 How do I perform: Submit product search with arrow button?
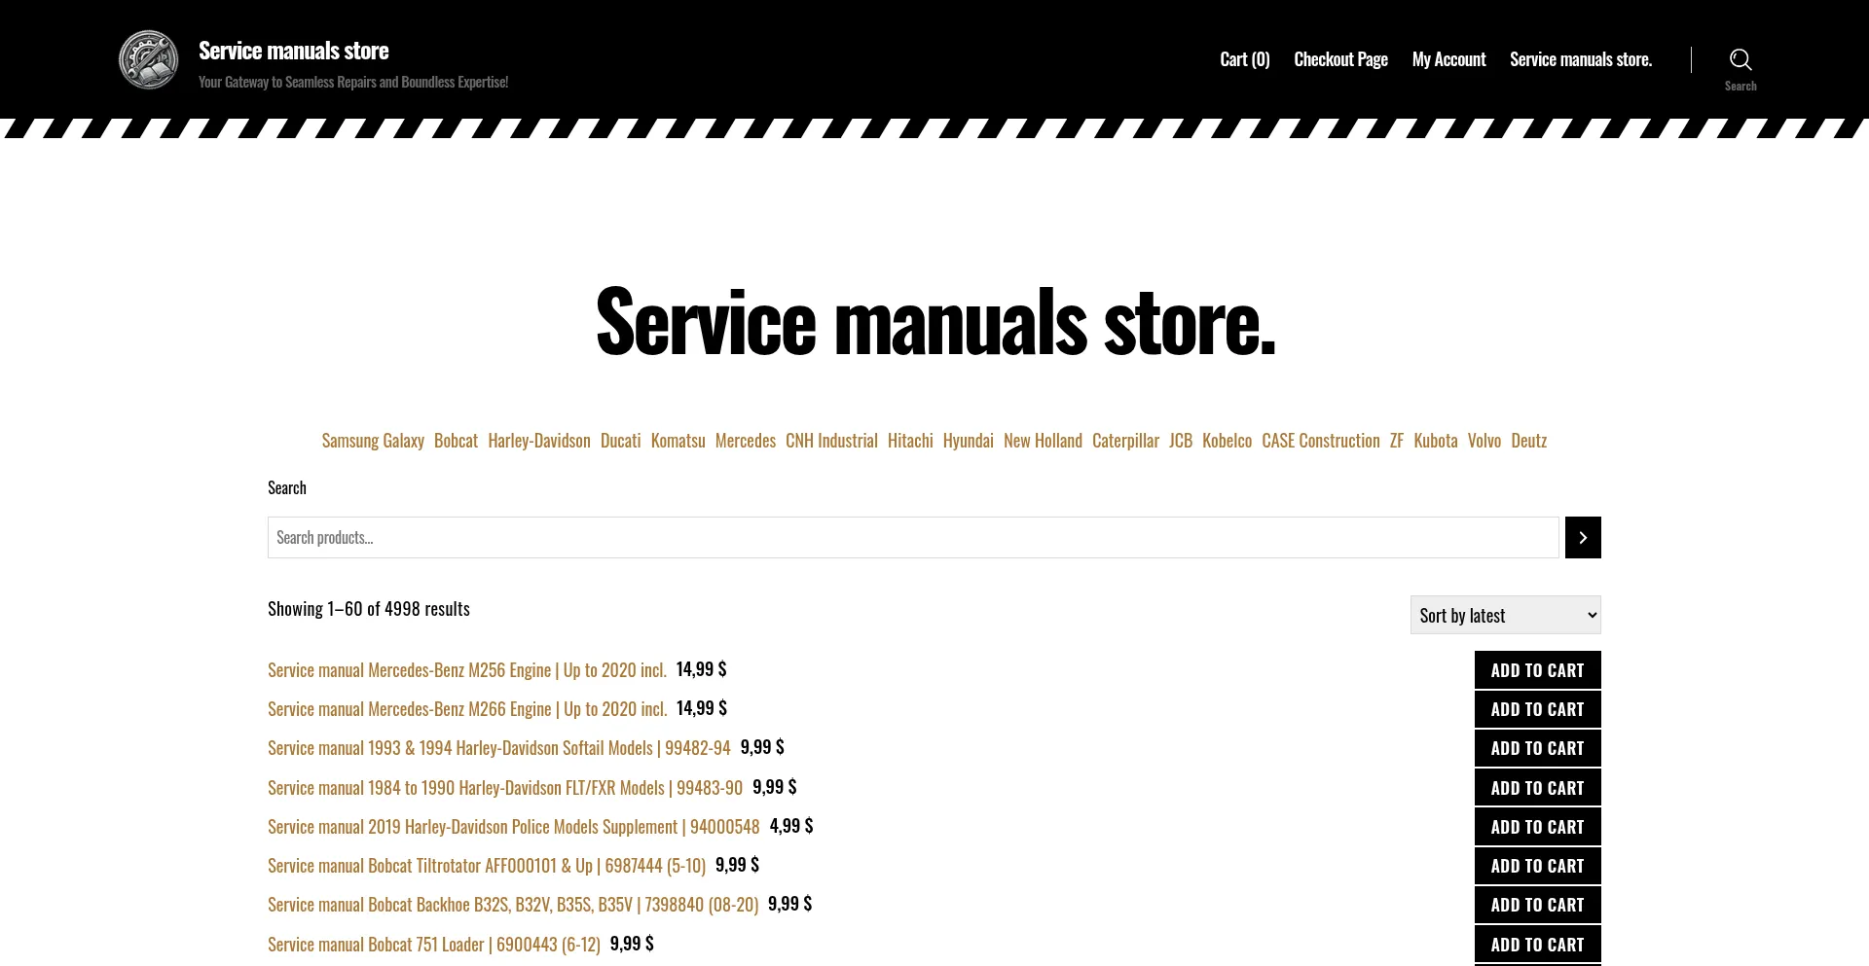[1583, 537]
